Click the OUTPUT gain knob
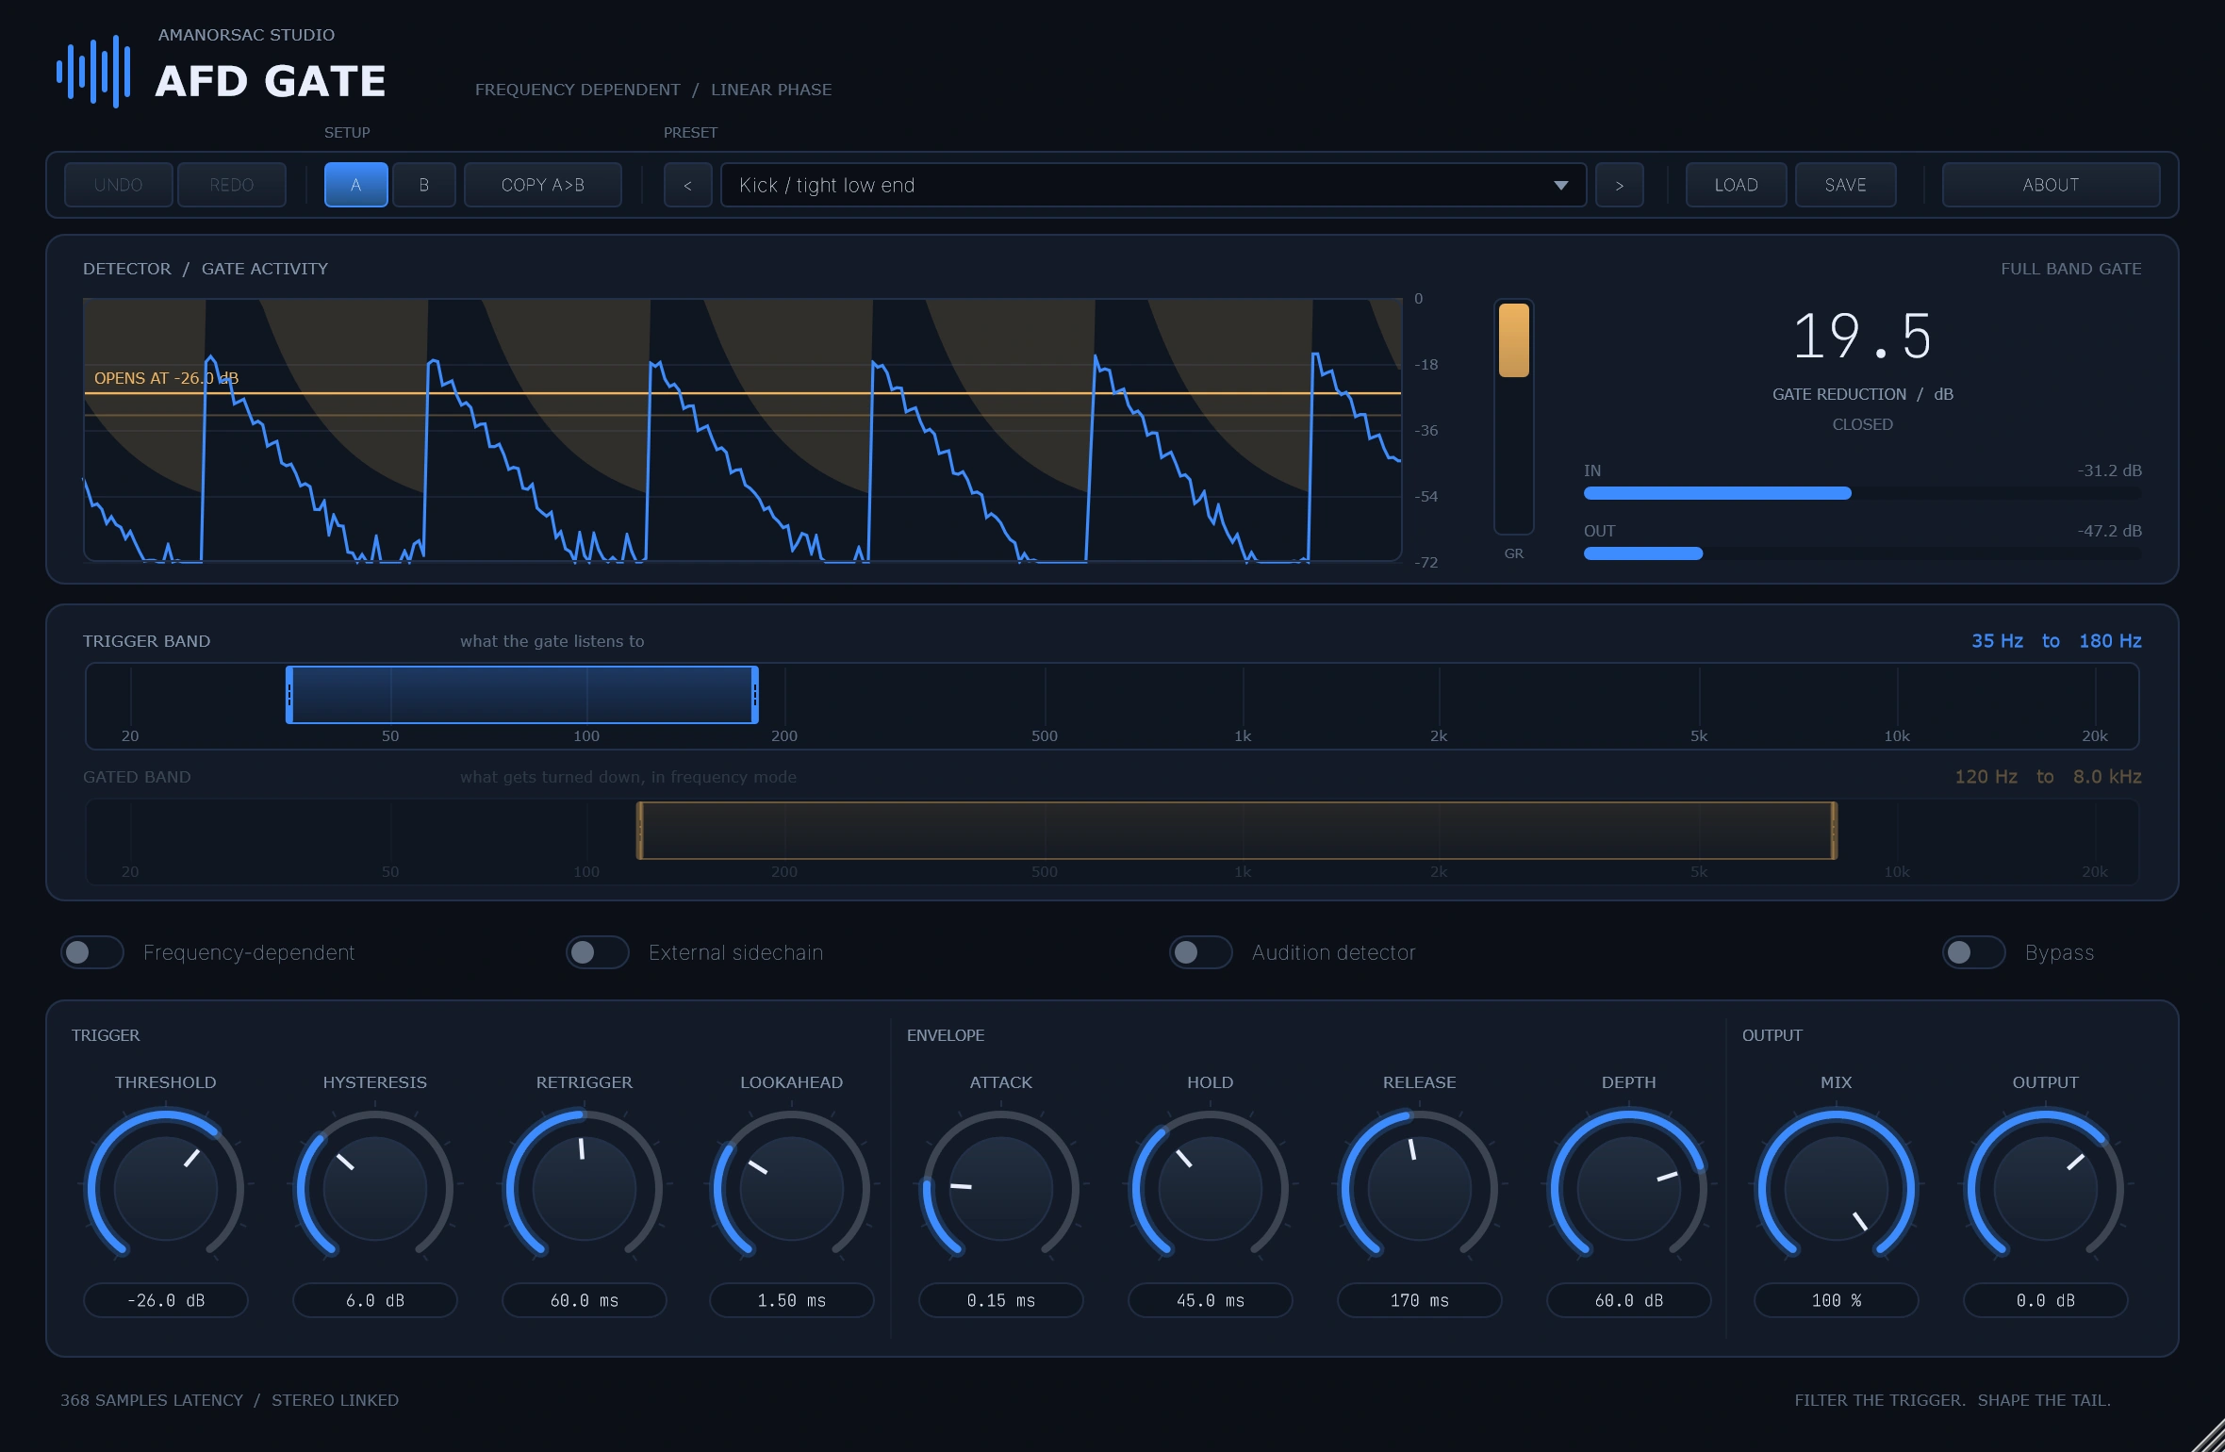 coord(2046,1188)
